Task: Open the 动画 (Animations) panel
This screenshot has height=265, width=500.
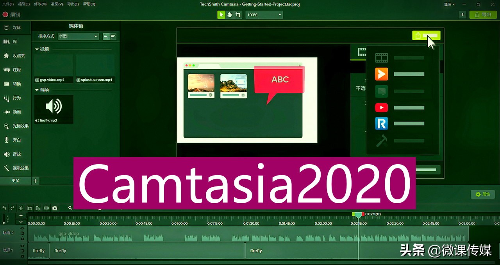Action: coord(16,112)
